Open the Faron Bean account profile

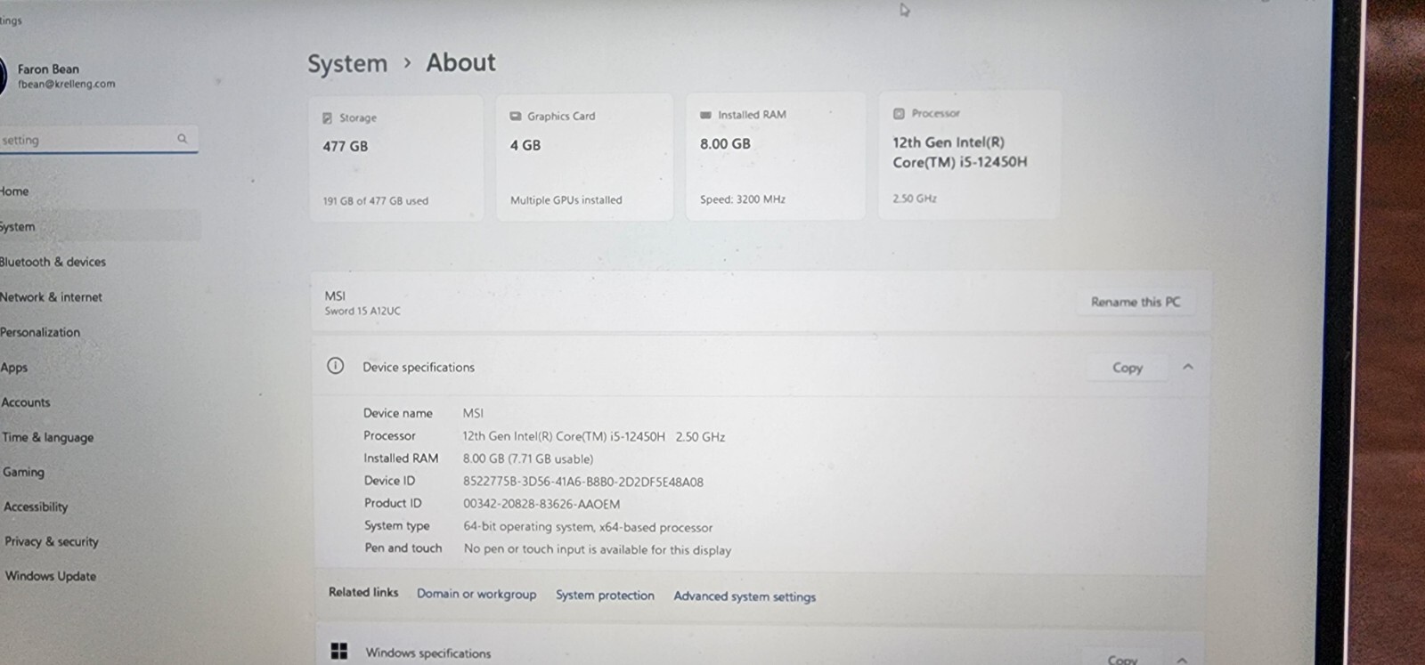(58, 76)
